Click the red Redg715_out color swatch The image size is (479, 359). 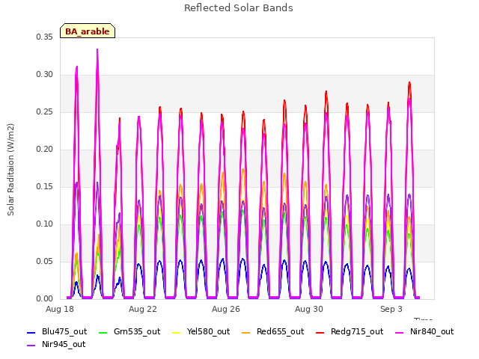pyautogui.click(x=320, y=332)
